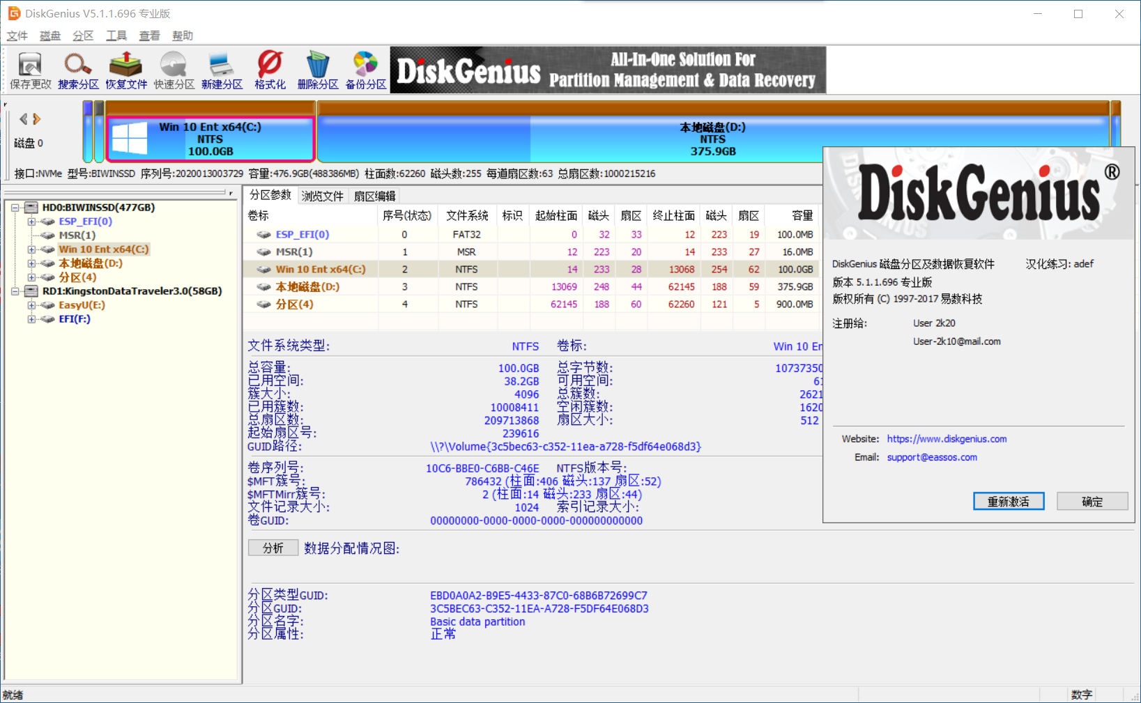1141x703 pixels.
Task: Switch to the 扇区编辑 (Sector Editor) tab
Action: pos(375,196)
